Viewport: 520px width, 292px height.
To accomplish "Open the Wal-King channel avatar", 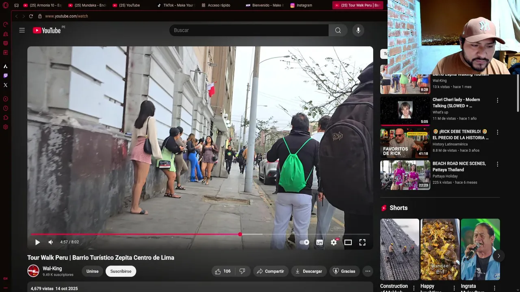I will point(33,271).
